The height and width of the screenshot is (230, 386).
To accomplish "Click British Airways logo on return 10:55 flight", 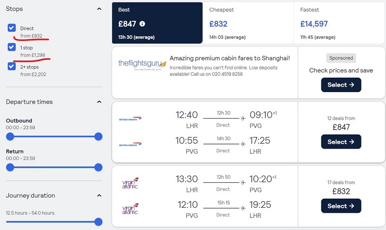I will pos(130,144).
